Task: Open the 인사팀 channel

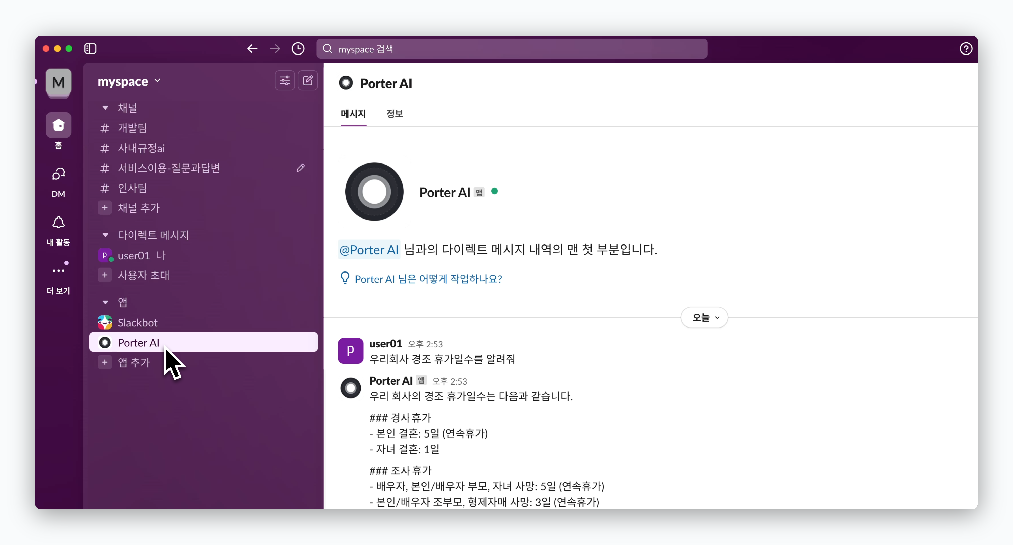Action: tap(203, 188)
